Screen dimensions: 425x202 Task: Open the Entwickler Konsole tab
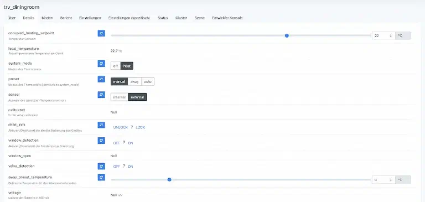point(227,18)
